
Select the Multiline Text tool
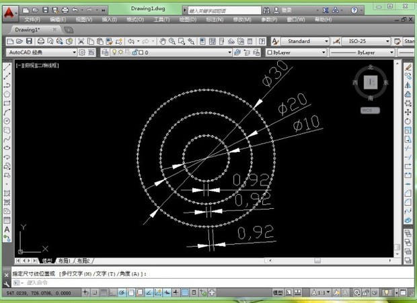[7, 229]
